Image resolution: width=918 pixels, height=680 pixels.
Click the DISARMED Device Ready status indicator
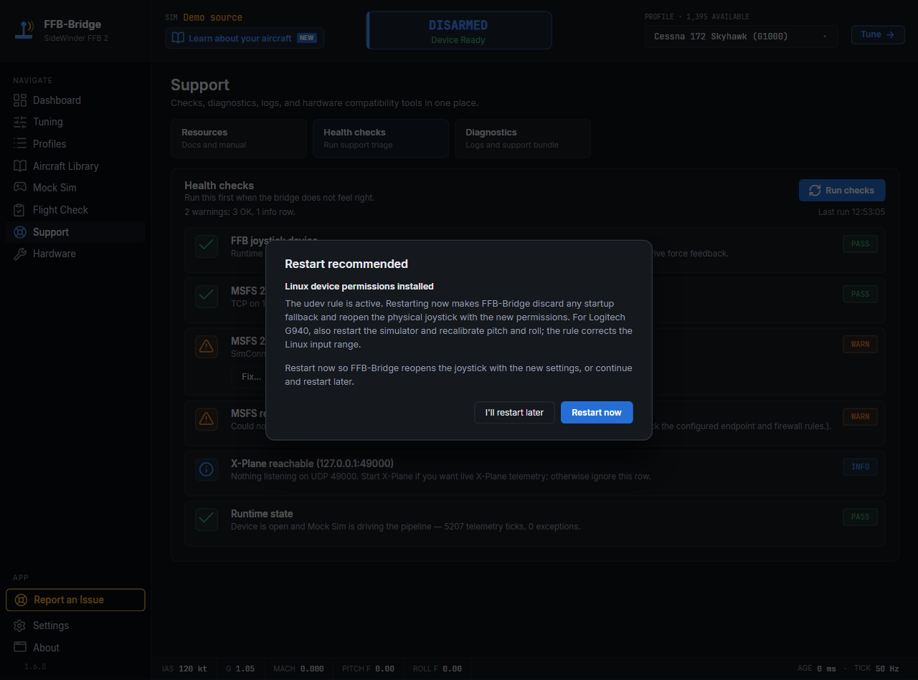coord(459,31)
